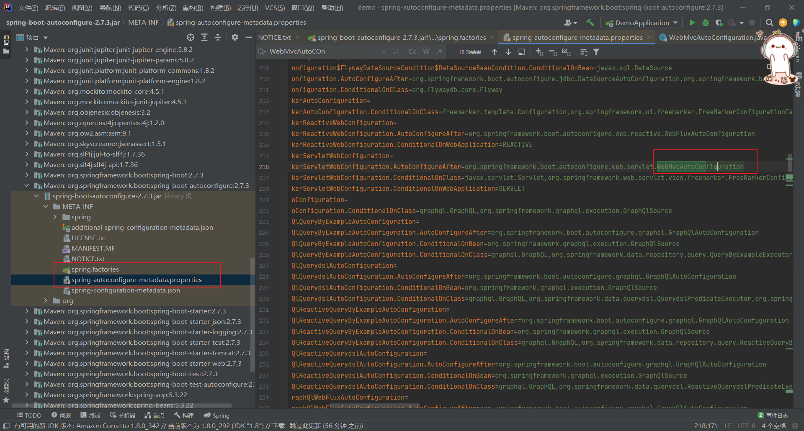Open Search Everywhere magnifier icon

[769, 23]
